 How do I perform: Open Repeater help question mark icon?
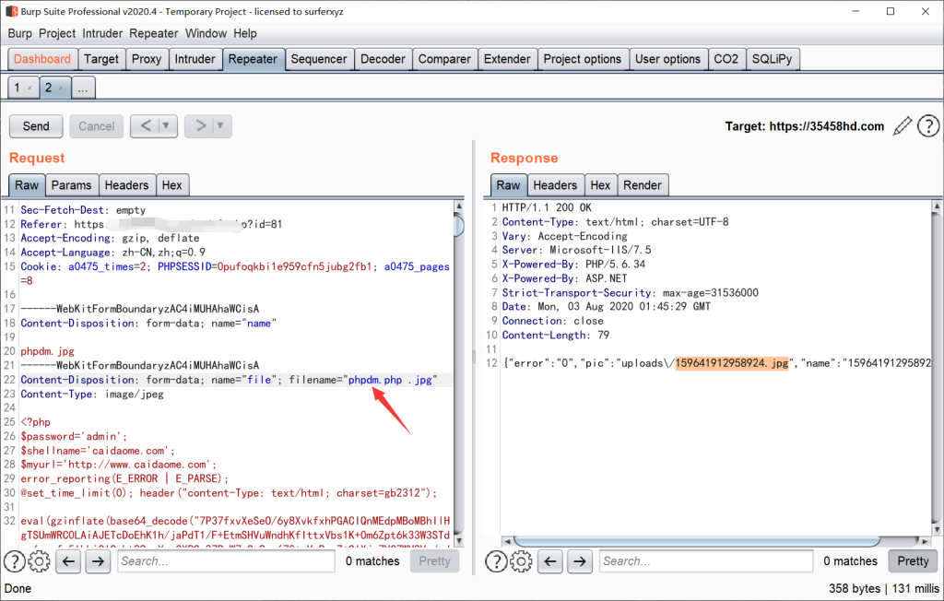coord(927,126)
